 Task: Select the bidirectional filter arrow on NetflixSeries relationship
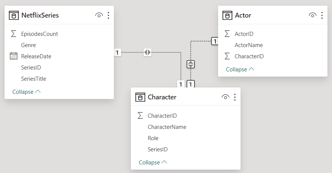tap(148, 53)
